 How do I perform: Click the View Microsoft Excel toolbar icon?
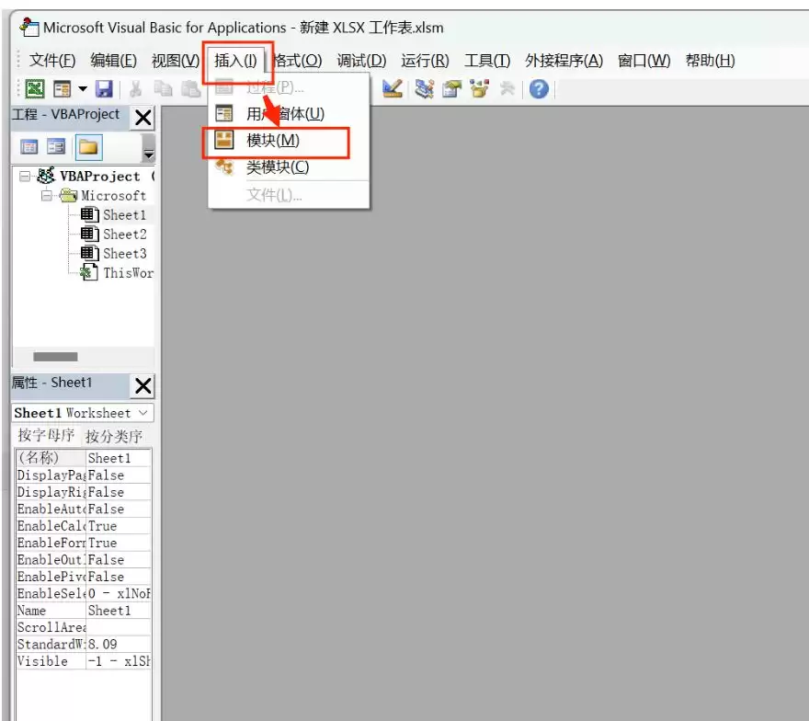pos(35,89)
